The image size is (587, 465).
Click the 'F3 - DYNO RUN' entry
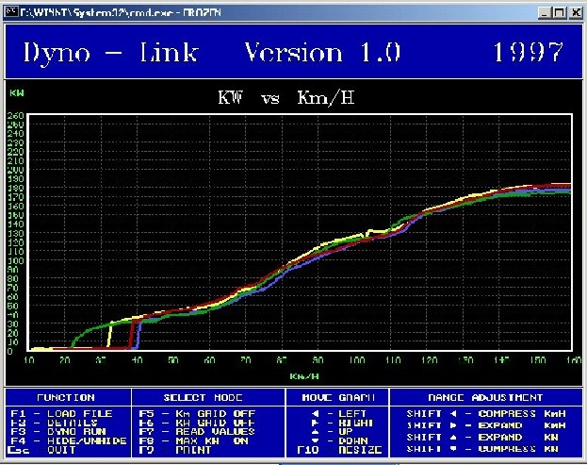pyautogui.click(x=58, y=432)
